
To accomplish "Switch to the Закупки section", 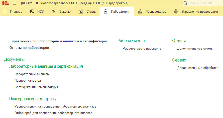I will [65, 12].
